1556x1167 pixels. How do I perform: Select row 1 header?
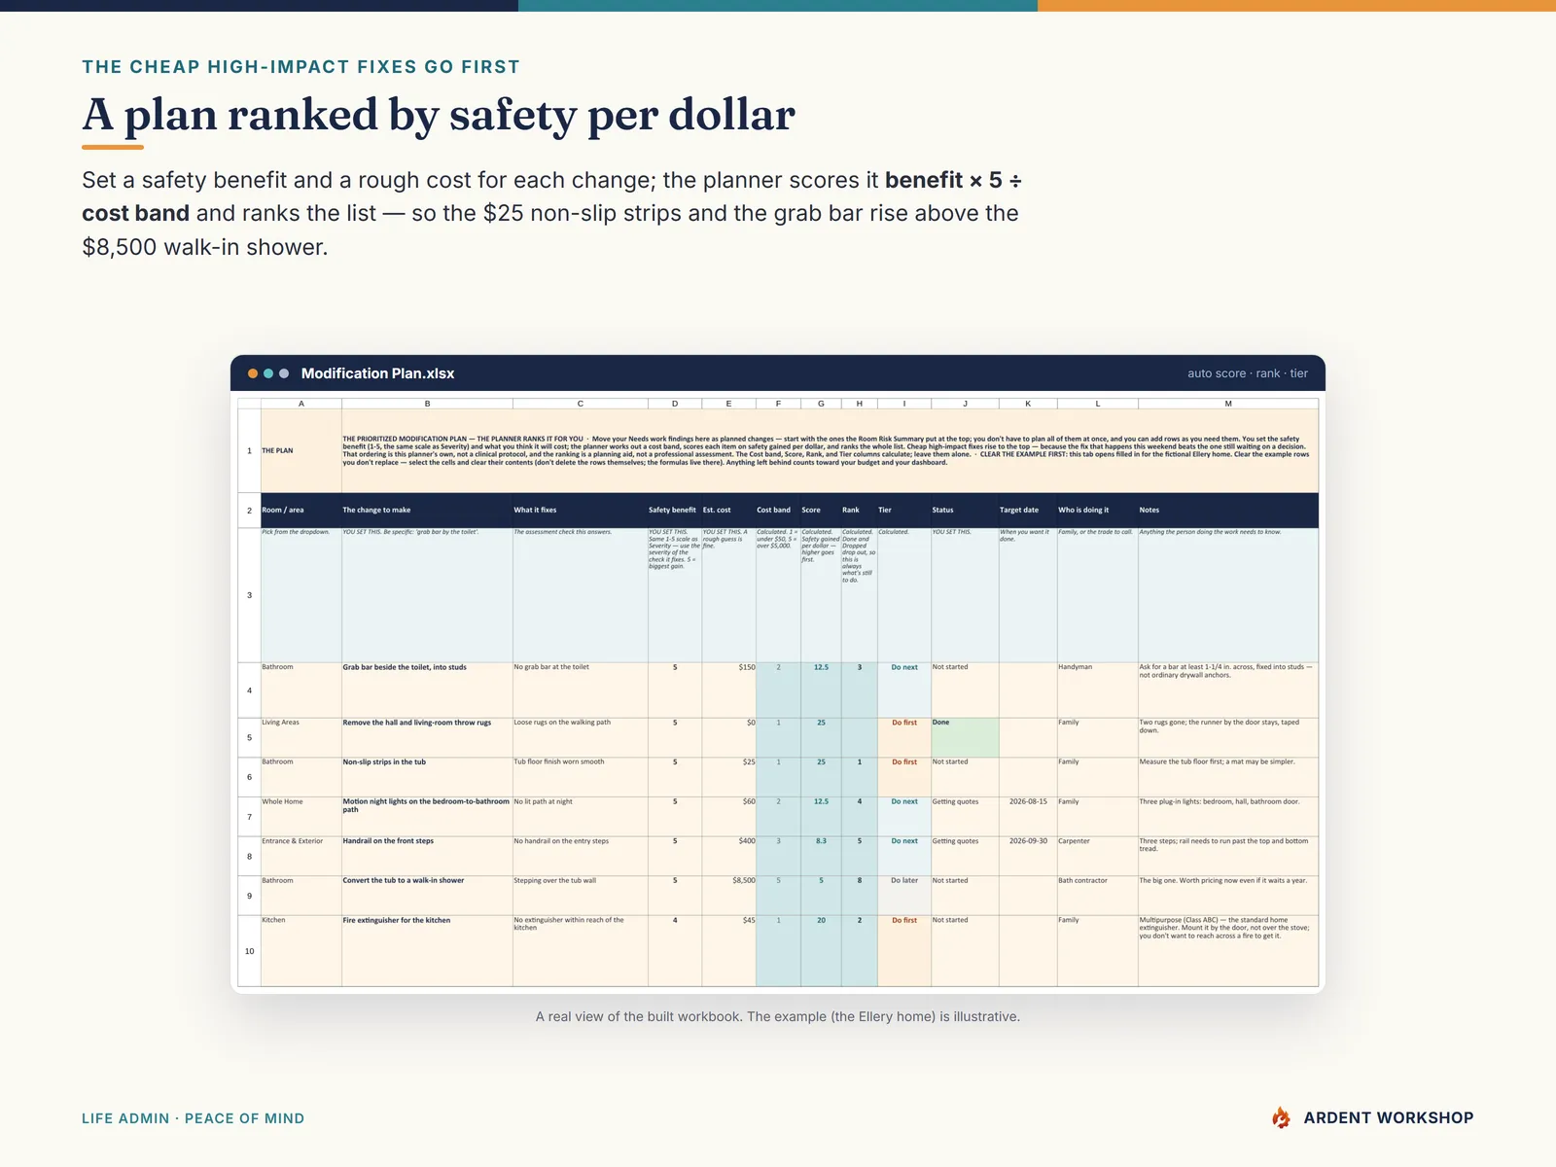point(249,450)
